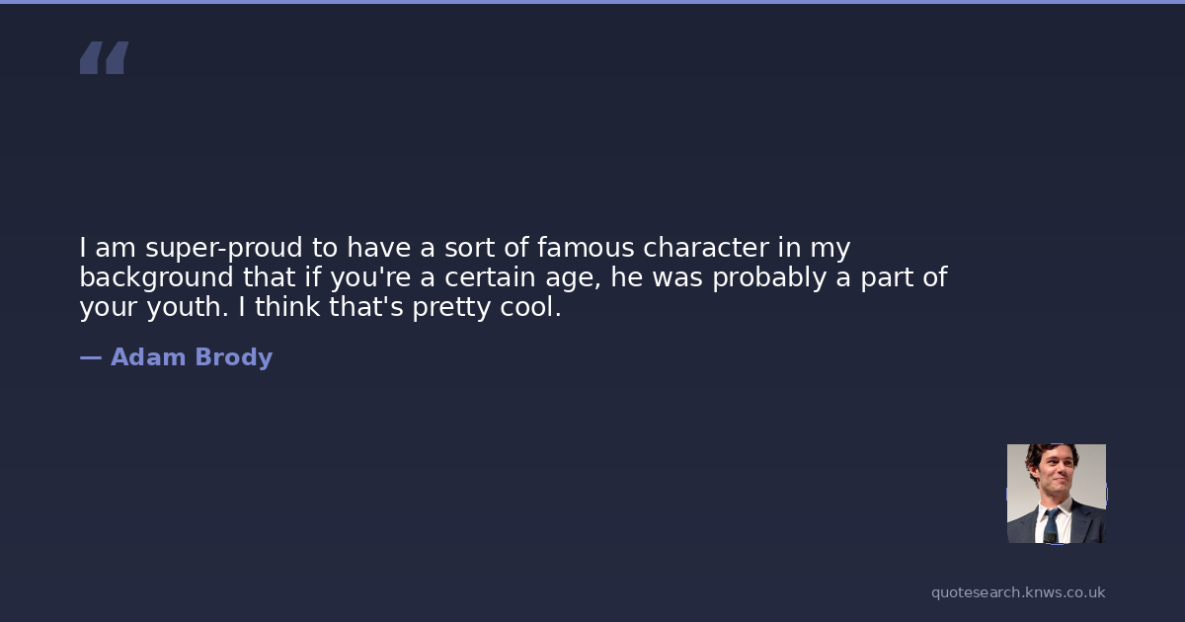Screen dimensions: 1185x622
Task: Open the portrait thumbnail beside the quote
Action: tap(1056, 494)
